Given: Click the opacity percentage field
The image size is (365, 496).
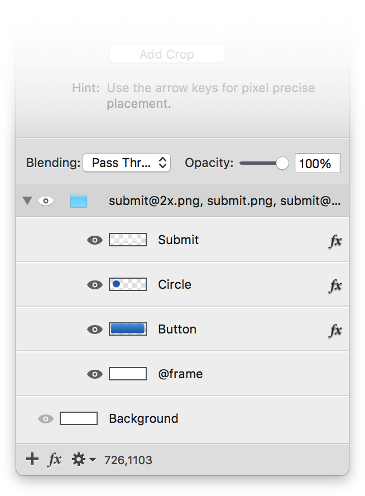Looking at the screenshot, I should click(x=317, y=163).
